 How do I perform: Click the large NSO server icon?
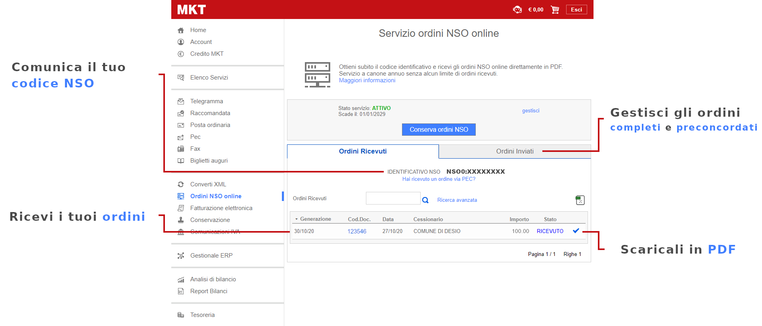click(318, 74)
